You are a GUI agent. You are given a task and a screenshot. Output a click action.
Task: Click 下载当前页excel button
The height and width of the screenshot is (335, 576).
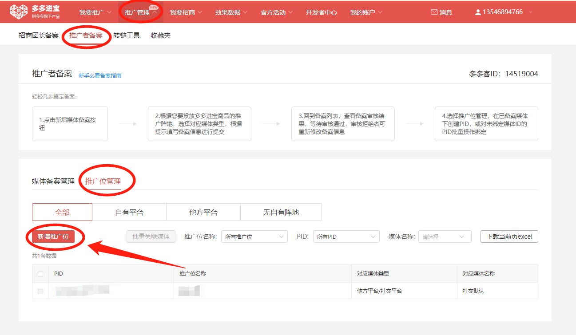pos(509,236)
